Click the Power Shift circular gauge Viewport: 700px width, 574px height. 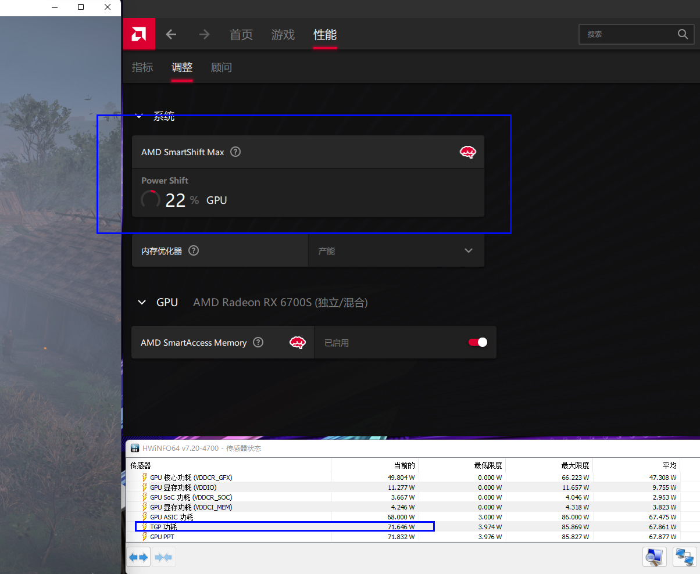click(151, 200)
